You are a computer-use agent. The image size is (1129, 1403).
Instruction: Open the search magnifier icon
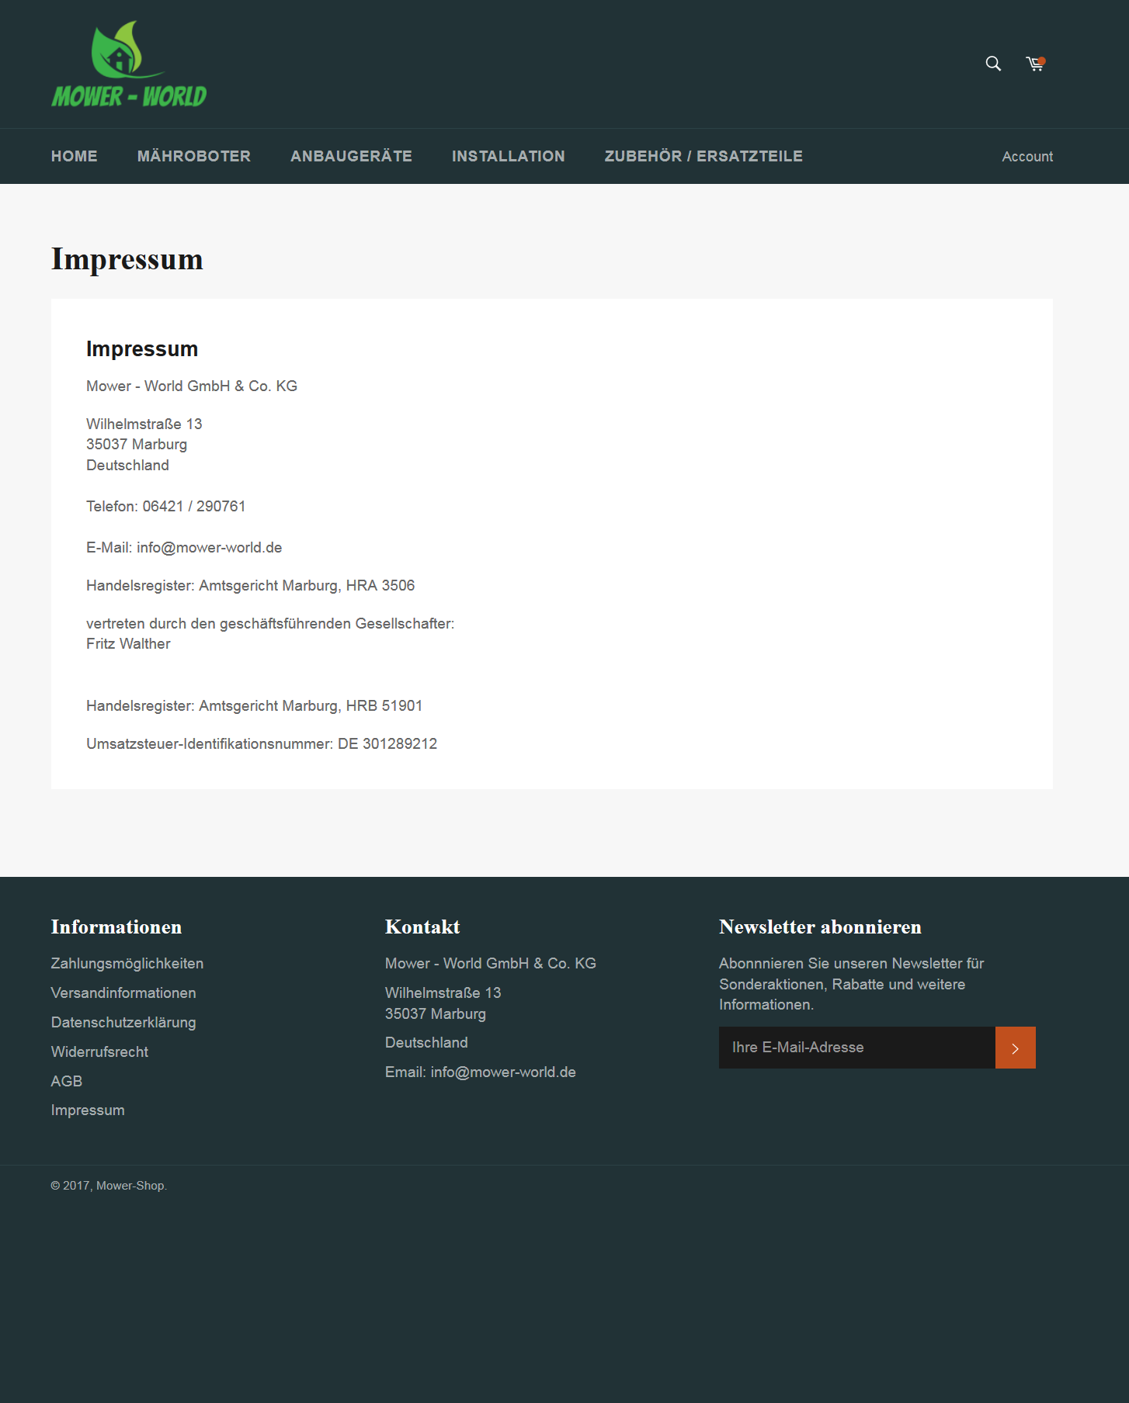pos(993,64)
